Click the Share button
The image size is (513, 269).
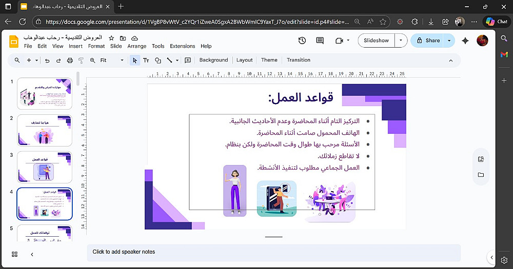427,40
